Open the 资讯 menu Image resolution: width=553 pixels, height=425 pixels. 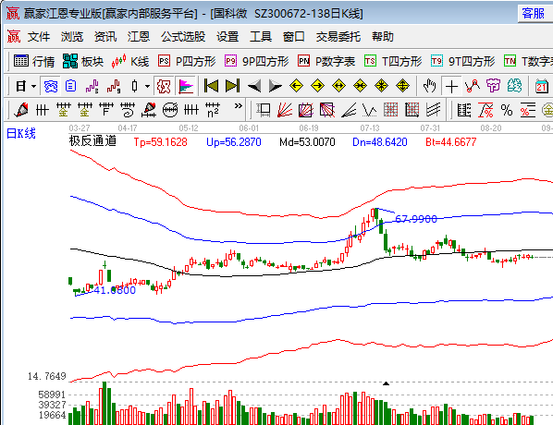click(105, 37)
